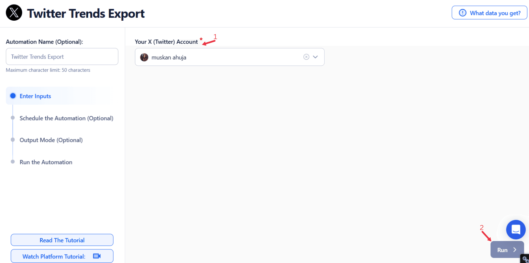The image size is (529, 263).
Task: Open the Your X (Twitter) Account selector
Action: coord(229,57)
